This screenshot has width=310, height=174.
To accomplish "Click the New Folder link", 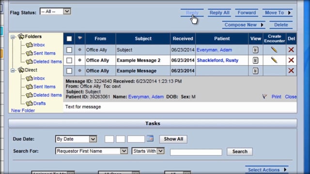I will click(23, 111).
